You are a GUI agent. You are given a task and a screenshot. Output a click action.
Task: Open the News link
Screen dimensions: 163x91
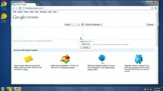tap(37, 12)
